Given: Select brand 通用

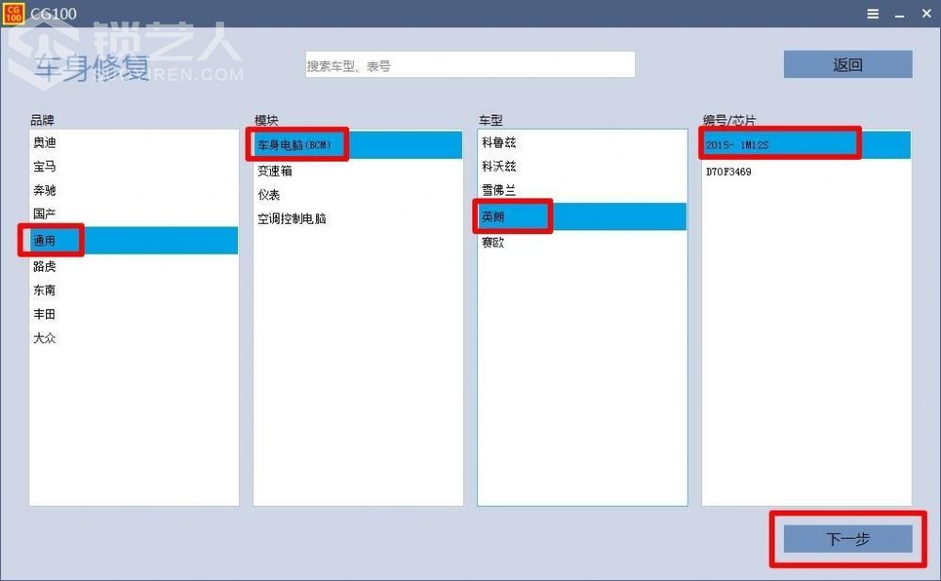Looking at the screenshot, I should click(134, 241).
